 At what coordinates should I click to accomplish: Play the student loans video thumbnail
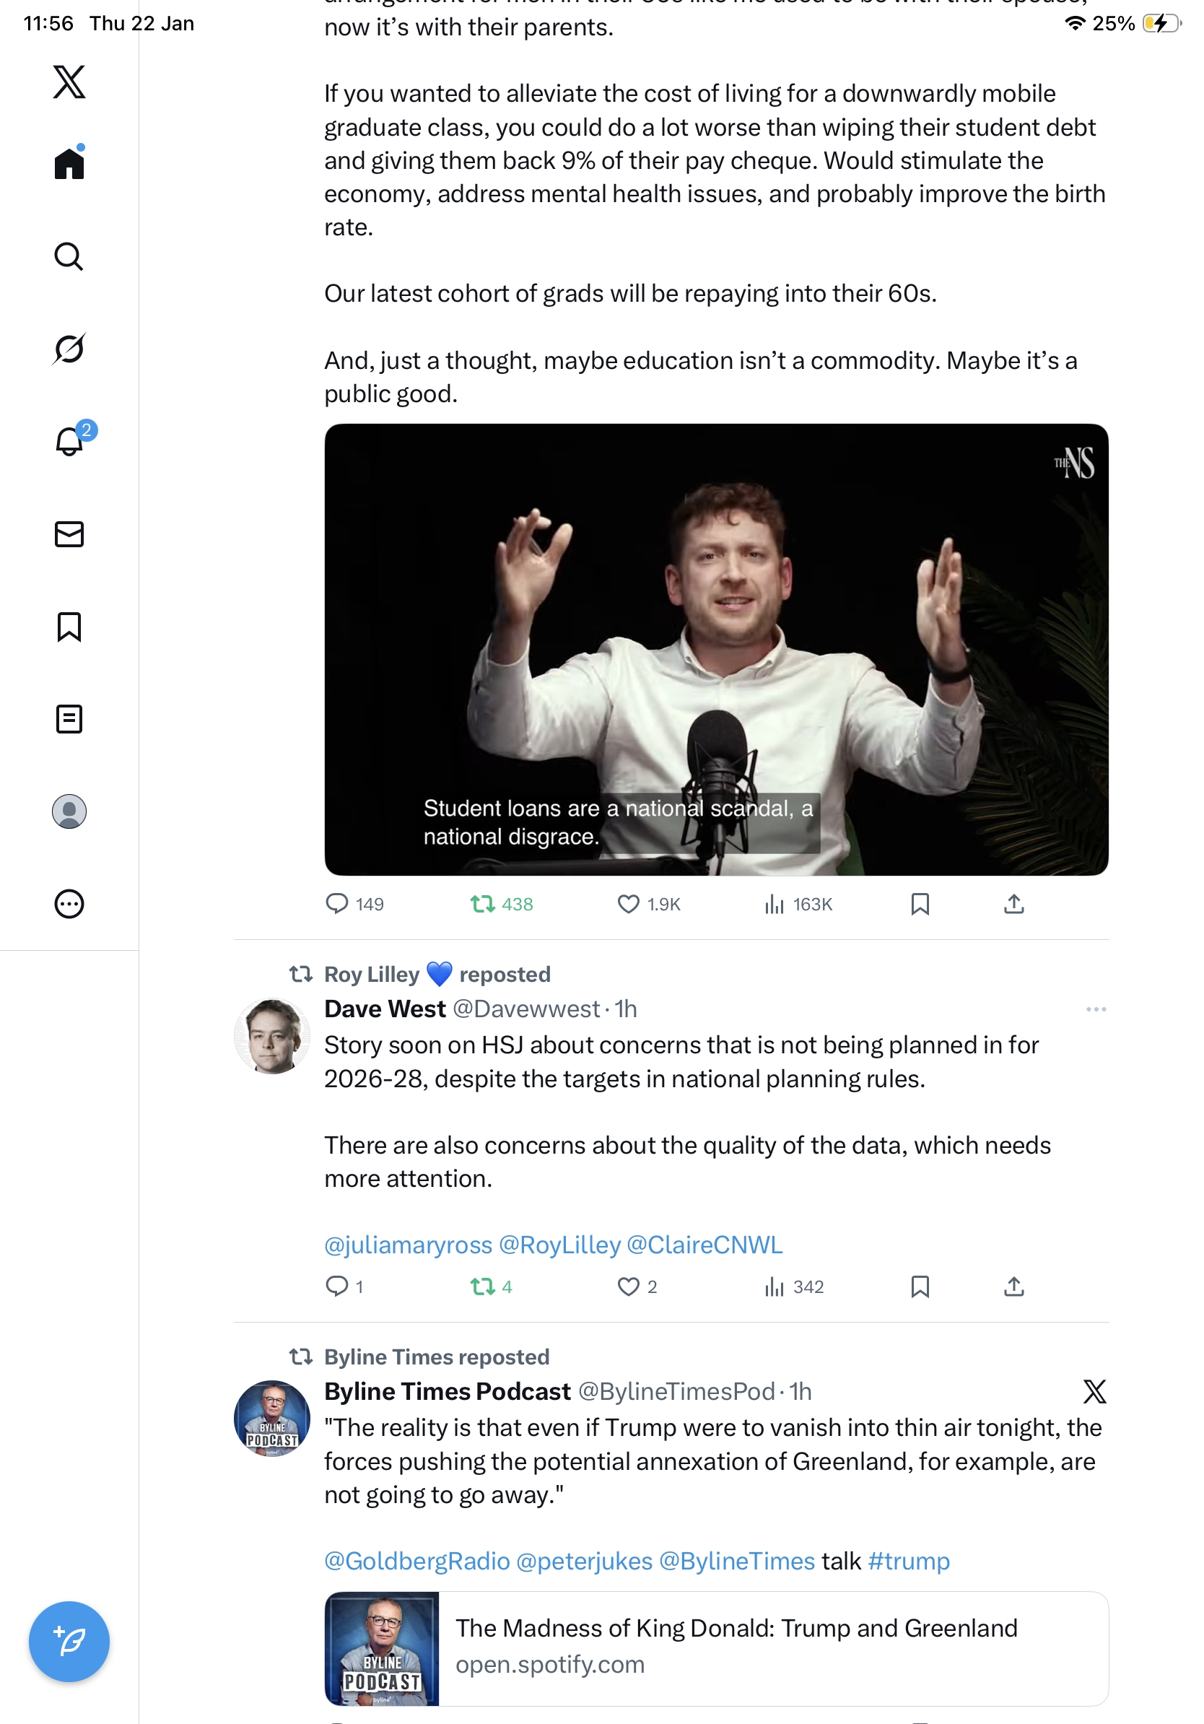(x=715, y=649)
